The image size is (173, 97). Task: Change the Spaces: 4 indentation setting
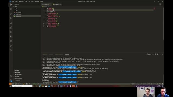pos(140,84)
